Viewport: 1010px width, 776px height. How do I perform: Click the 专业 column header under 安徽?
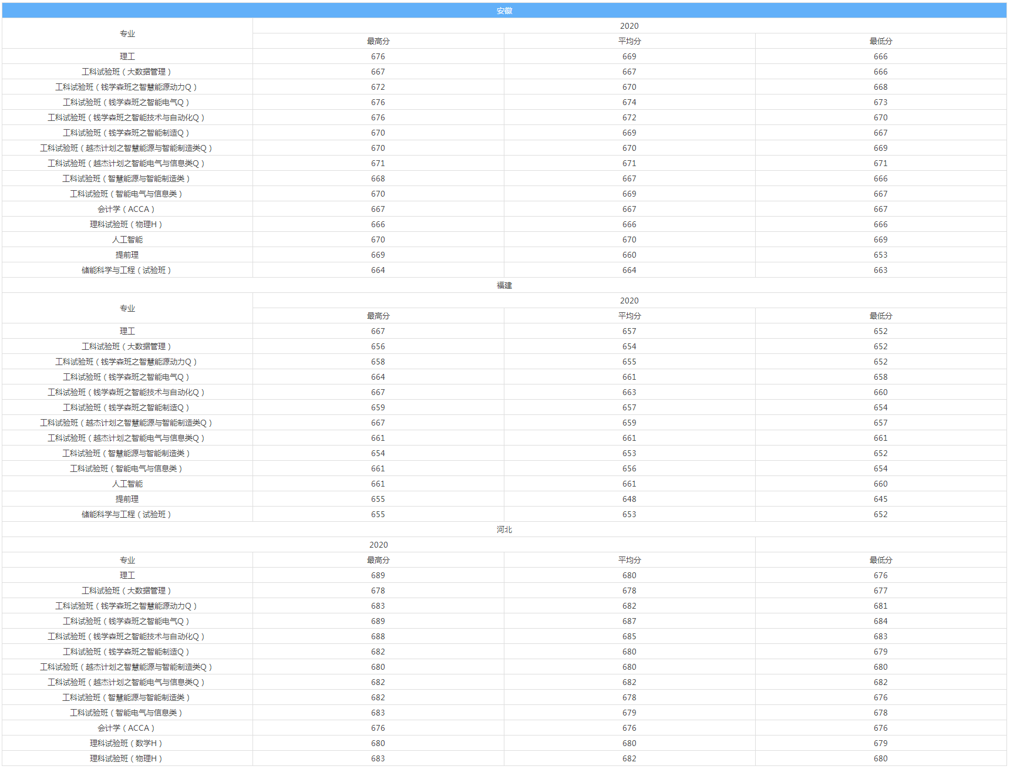coord(127,33)
